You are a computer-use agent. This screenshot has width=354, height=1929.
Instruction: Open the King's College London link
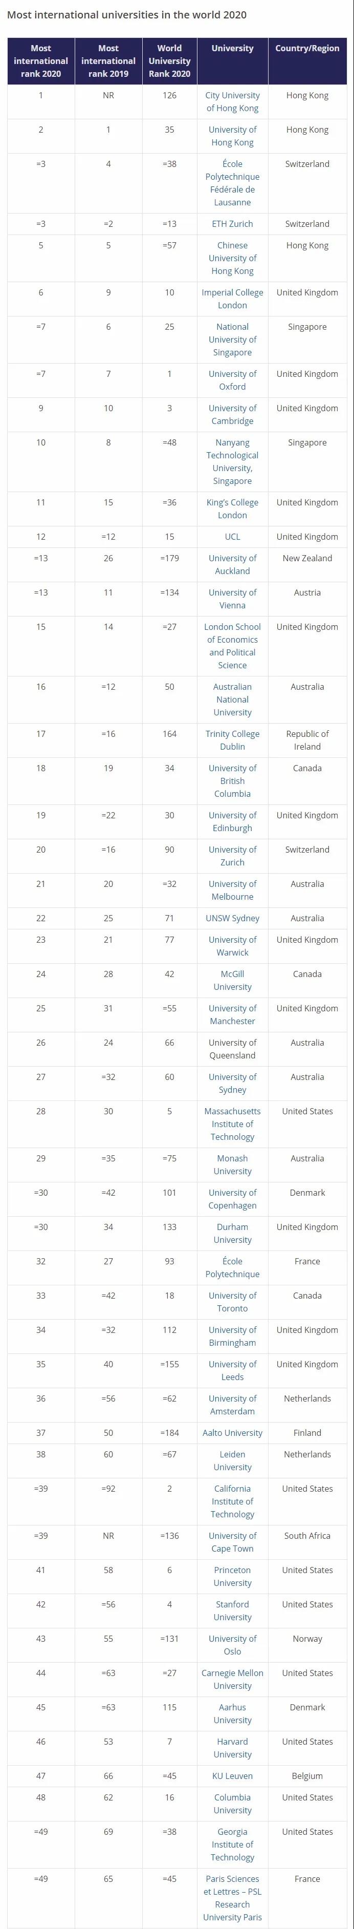point(232,509)
